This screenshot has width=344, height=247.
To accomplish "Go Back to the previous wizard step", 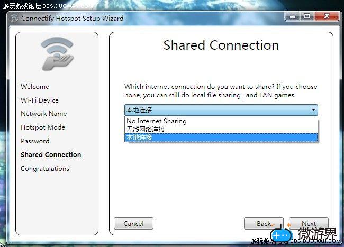I will 264,224.
